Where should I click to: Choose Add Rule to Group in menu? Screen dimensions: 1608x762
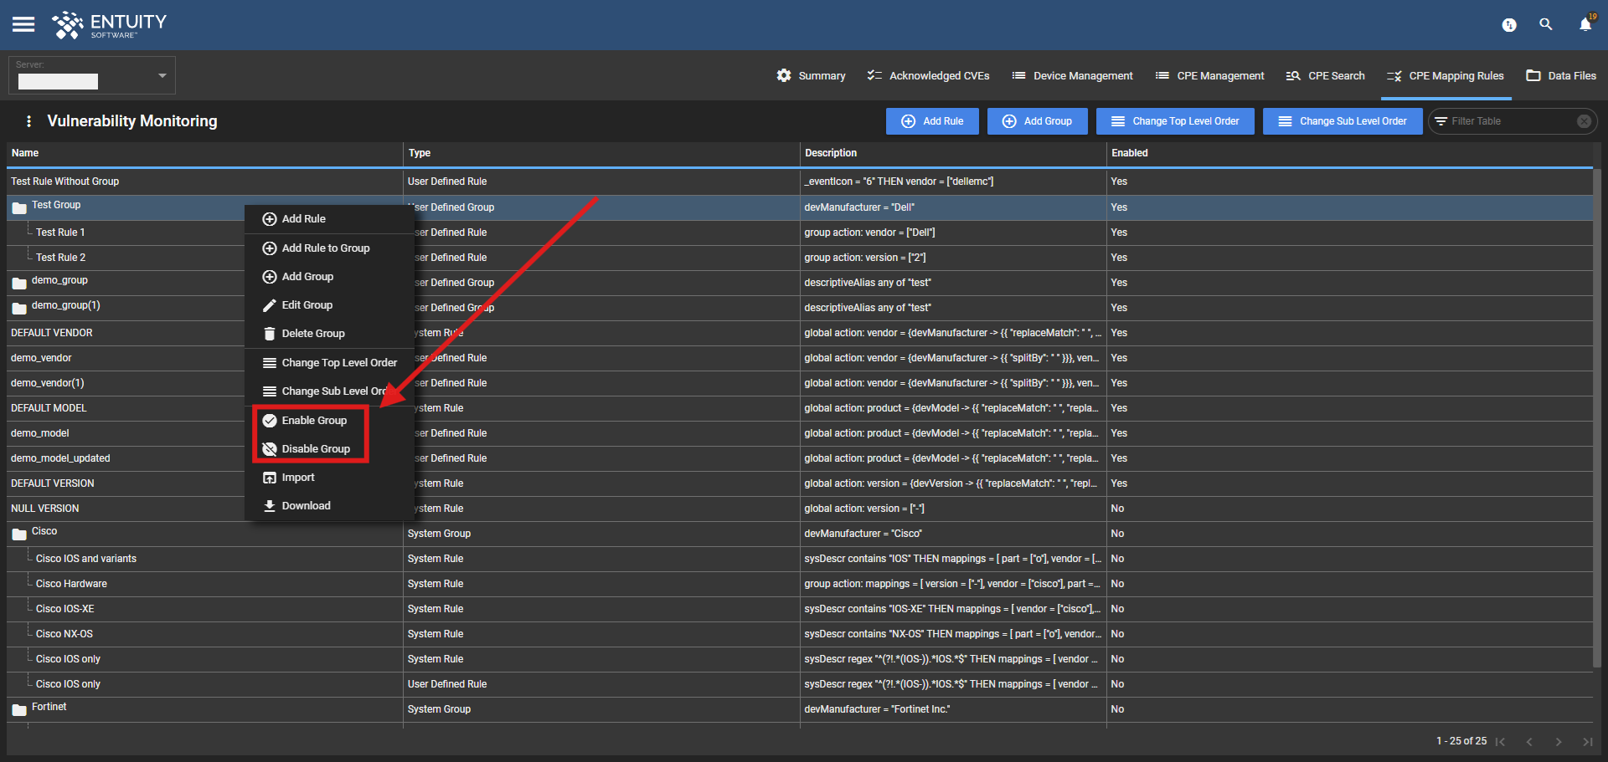point(329,248)
